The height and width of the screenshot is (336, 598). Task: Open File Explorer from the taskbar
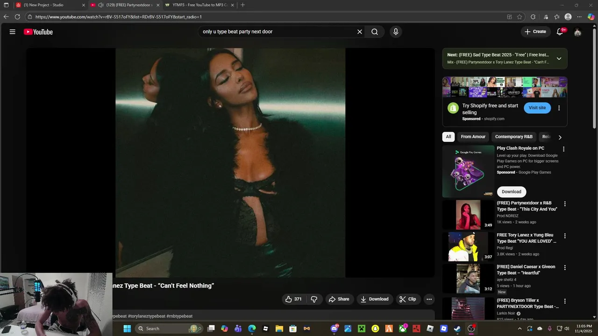[279, 329]
